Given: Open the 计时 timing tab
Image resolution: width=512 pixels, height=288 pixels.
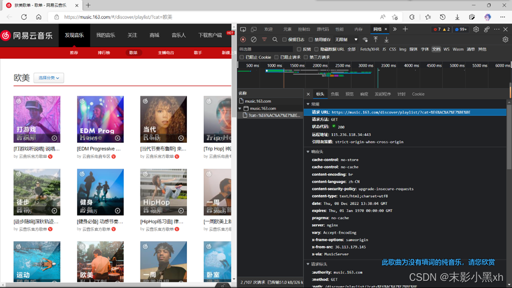Looking at the screenshot, I should (401, 94).
